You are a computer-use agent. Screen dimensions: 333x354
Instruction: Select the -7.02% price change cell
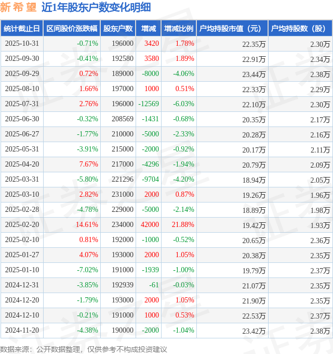[87, 270]
